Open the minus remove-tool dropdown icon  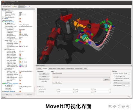point(30,7)
